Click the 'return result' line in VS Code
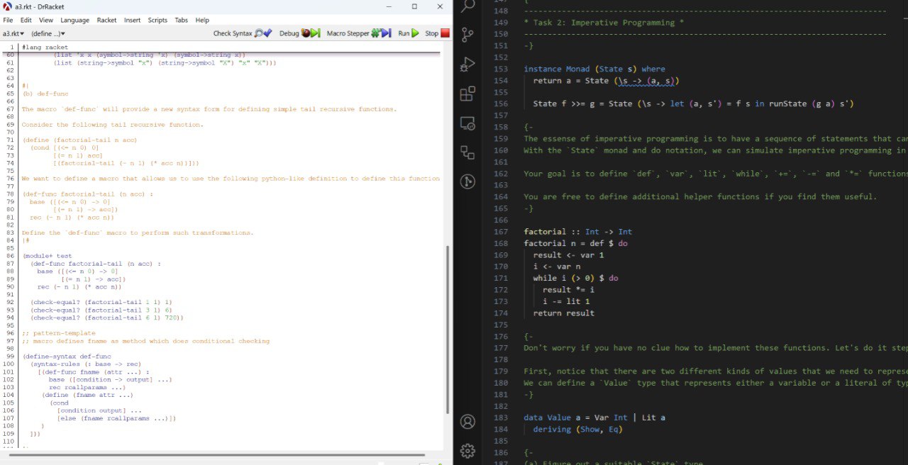The height and width of the screenshot is (465, 908). (564, 313)
